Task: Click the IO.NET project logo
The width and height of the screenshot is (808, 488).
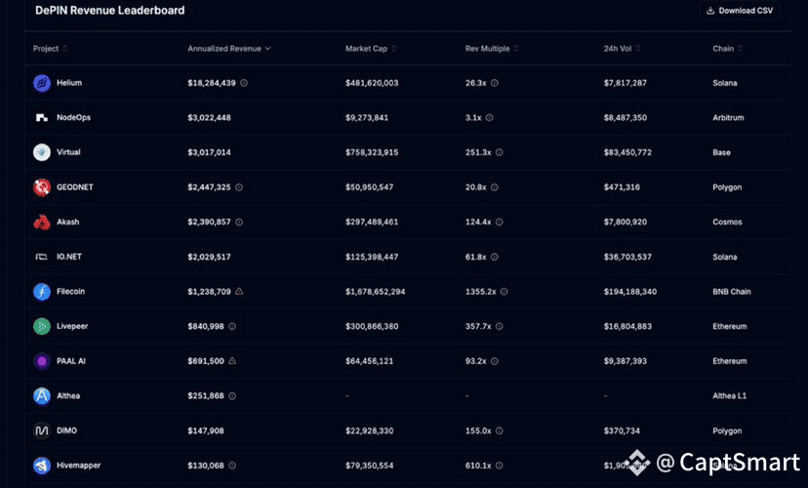Action: (42, 257)
